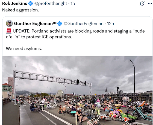Click the traffic signal gantry in video
This screenshot has height=125, width=153.
[x=53, y=83]
